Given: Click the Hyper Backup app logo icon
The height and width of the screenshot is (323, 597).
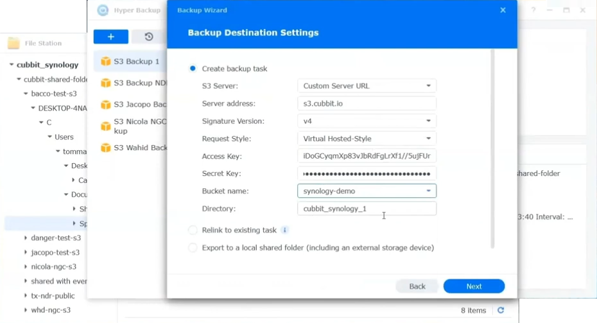Looking at the screenshot, I should tap(103, 10).
